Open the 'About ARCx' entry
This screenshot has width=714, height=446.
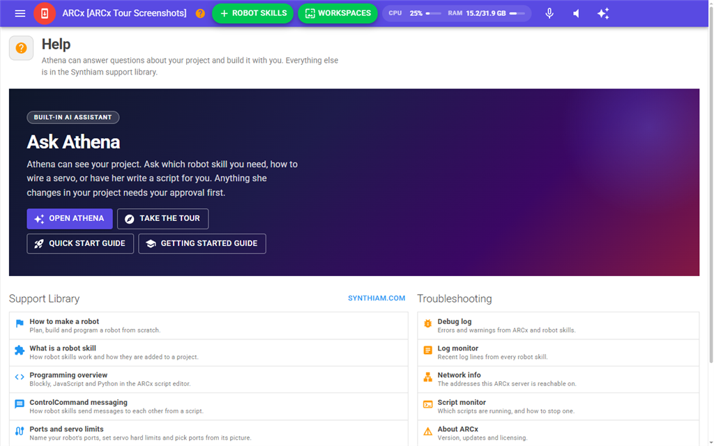pyautogui.click(x=559, y=433)
